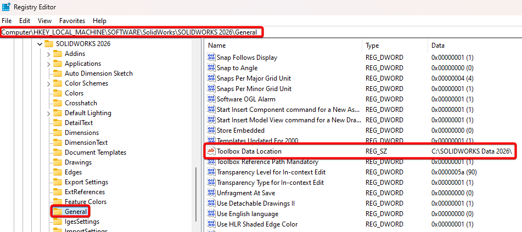This screenshot has width=522, height=232.
Task: Select the General key in the tree
Action: click(x=76, y=212)
